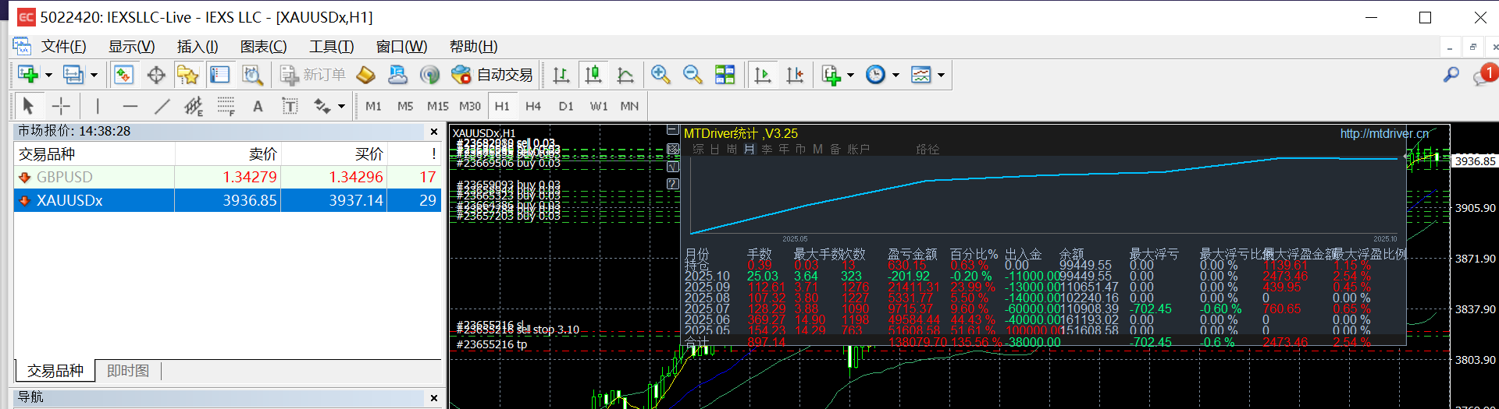Switch to the 即时图 tab
Viewport: 1499px width, 409px height.
point(128,371)
